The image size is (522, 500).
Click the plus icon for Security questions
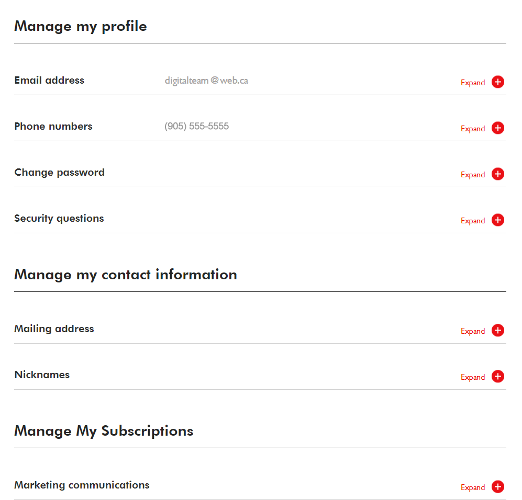tap(497, 220)
